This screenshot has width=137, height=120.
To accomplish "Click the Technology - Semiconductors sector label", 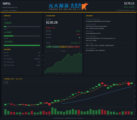I will tap(10, 10).
